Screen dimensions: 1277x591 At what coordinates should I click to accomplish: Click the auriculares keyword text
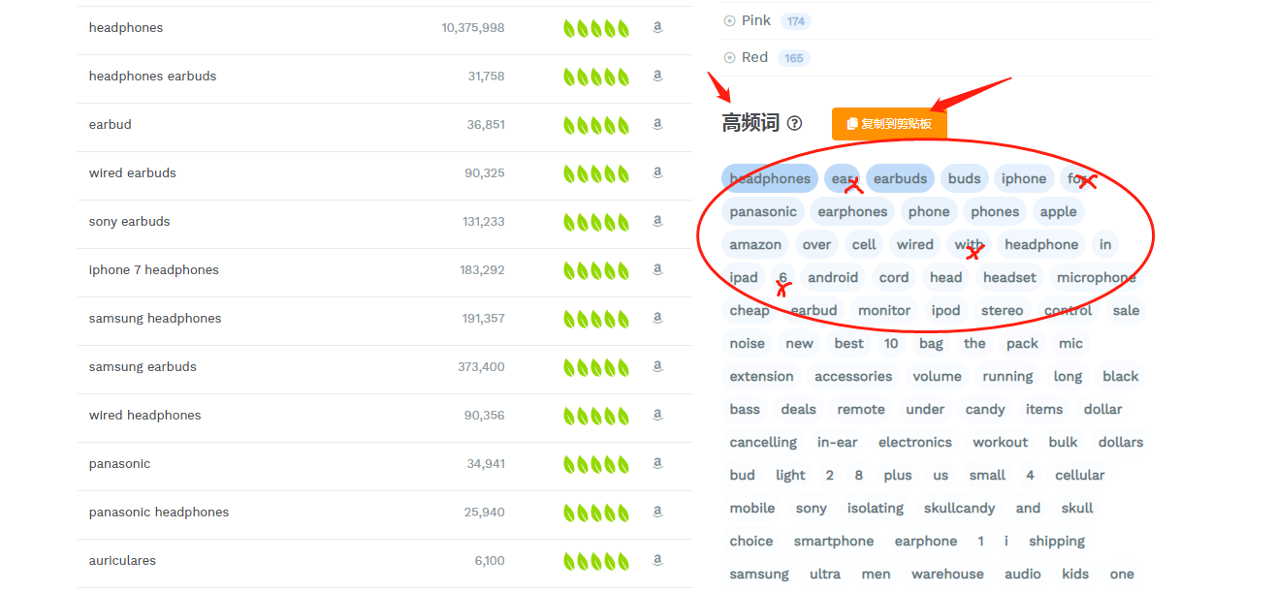click(122, 561)
